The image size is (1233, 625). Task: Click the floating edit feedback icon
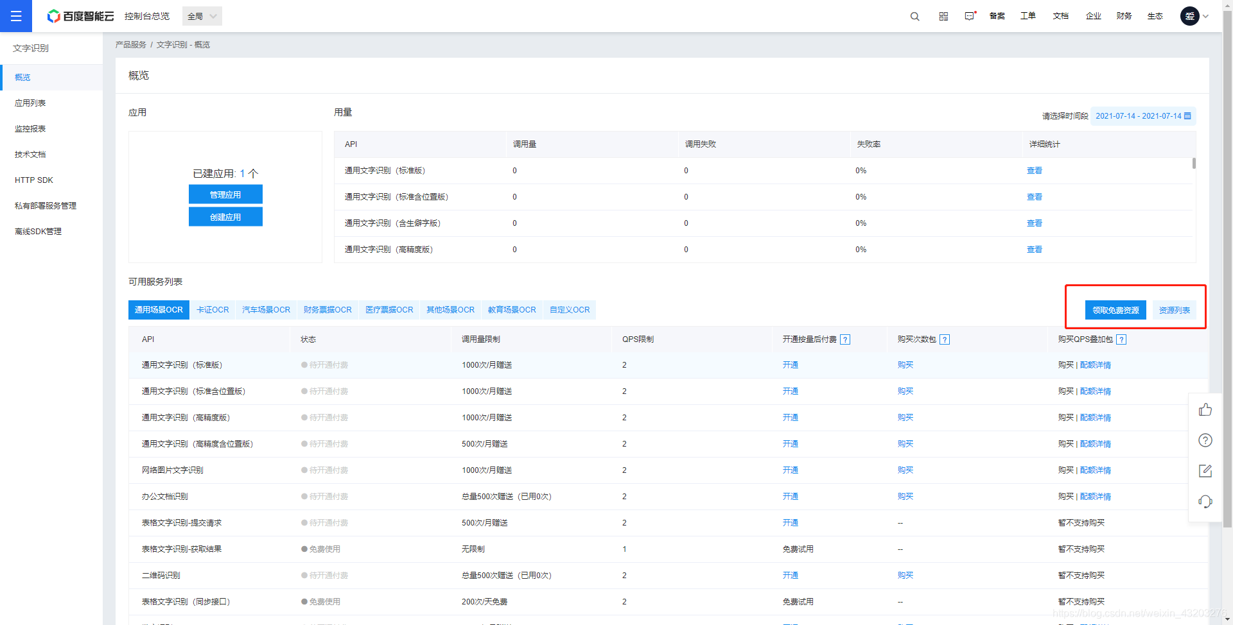tap(1205, 471)
